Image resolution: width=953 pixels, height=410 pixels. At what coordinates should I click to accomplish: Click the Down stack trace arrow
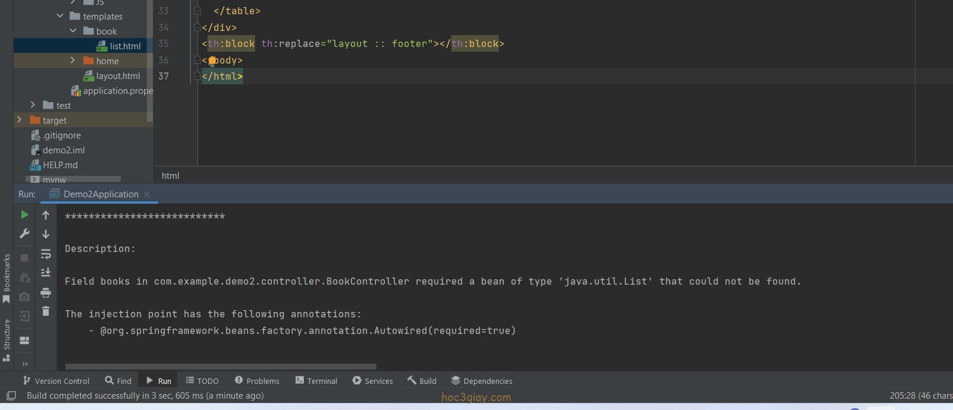click(x=46, y=234)
